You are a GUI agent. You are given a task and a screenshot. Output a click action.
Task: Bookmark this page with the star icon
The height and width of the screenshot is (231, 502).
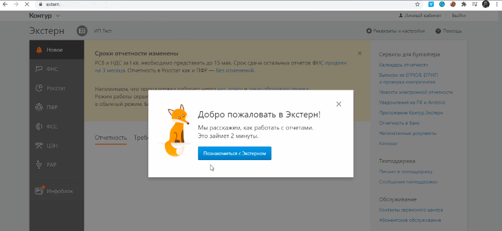click(417, 4)
